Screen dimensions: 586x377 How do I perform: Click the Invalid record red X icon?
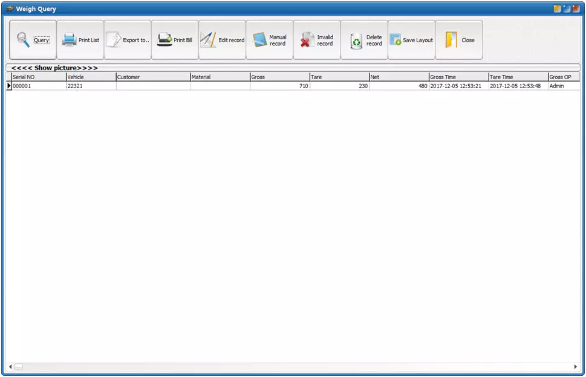point(307,40)
